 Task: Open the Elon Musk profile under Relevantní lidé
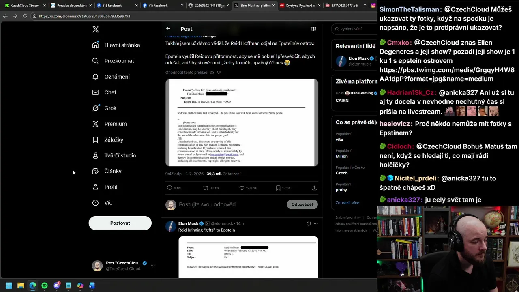pos(355,61)
